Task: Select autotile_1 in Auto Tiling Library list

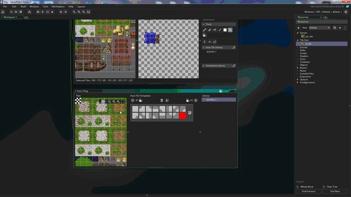Action: point(219,100)
